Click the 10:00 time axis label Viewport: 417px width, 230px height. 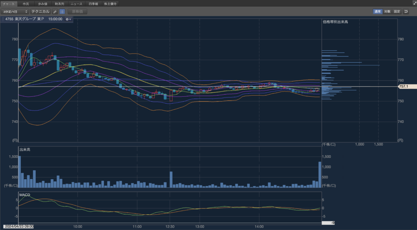(78, 227)
